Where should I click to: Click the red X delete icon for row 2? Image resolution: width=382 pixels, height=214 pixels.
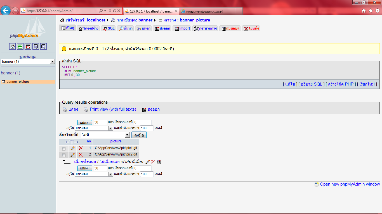click(x=81, y=155)
